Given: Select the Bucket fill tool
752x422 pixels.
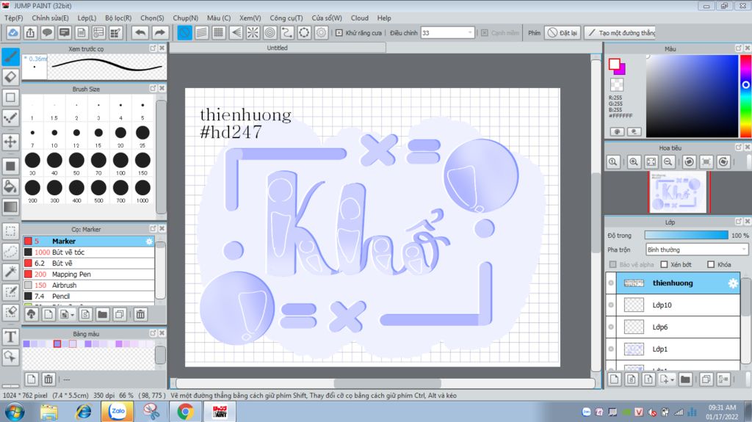Looking at the screenshot, I should pyautogui.click(x=10, y=186).
